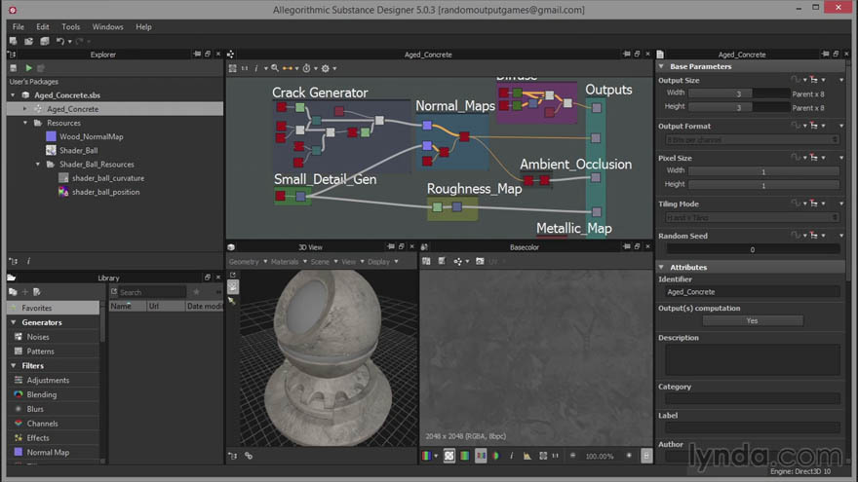The width and height of the screenshot is (858, 482).
Task: Open the Edit menu
Action: [43, 27]
